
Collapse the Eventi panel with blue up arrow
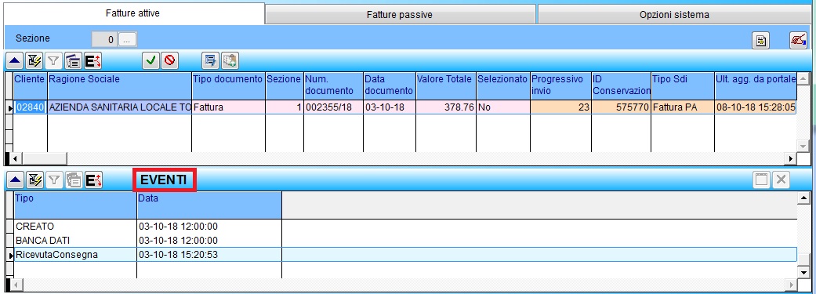coord(15,180)
